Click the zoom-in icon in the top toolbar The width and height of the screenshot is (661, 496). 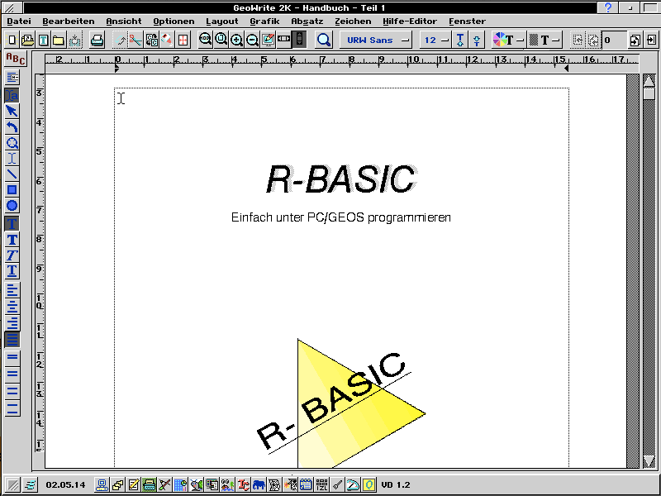coord(236,39)
